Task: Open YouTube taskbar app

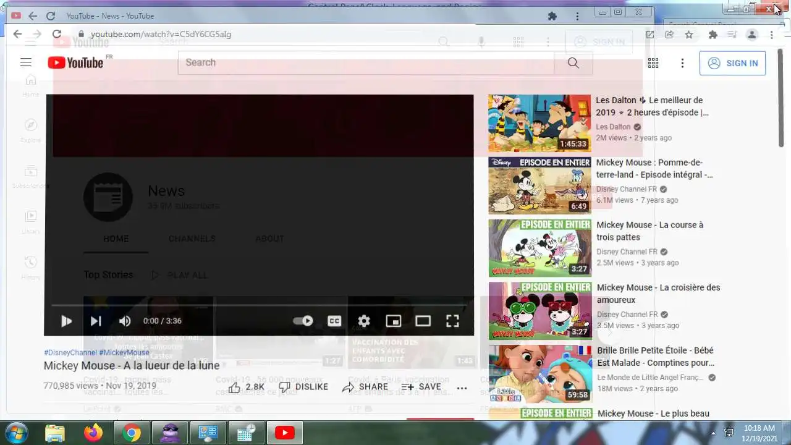Action: coord(285,433)
